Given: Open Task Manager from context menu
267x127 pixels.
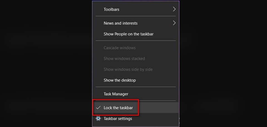Looking at the screenshot, I should pos(135,94).
